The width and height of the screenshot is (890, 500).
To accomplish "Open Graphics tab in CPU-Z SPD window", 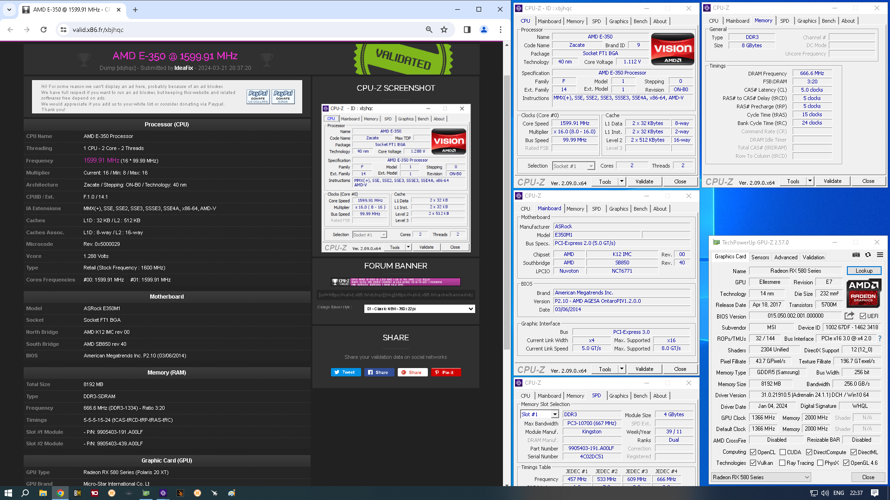I will click(x=618, y=396).
